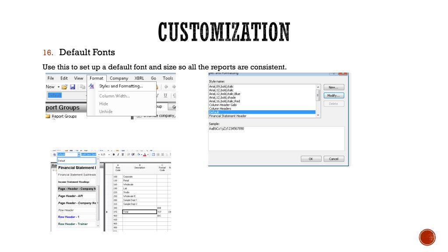Click the underline U icon in top toolbar
The height and width of the screenshot is (252, 448).
point(165,95)
